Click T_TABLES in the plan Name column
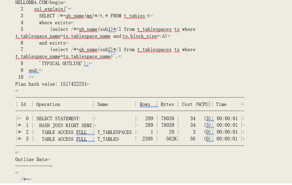The width and height of the screenshot is (292, 185). 108,139
